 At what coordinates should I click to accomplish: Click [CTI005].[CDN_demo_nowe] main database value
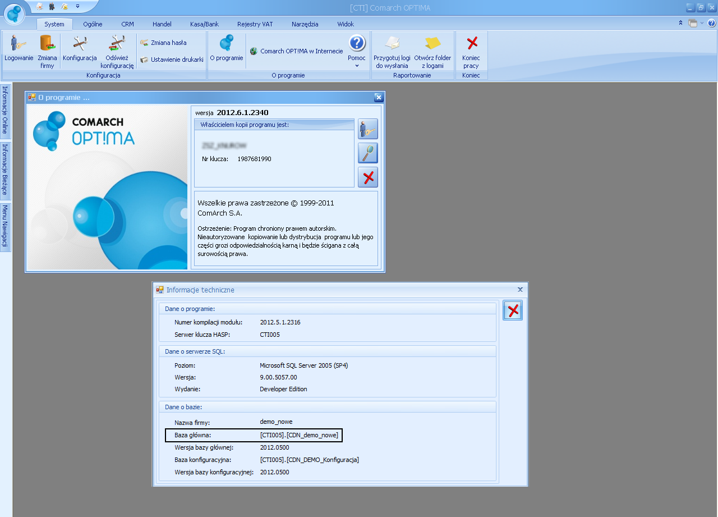pyautogui.click(x=299, y=435)
